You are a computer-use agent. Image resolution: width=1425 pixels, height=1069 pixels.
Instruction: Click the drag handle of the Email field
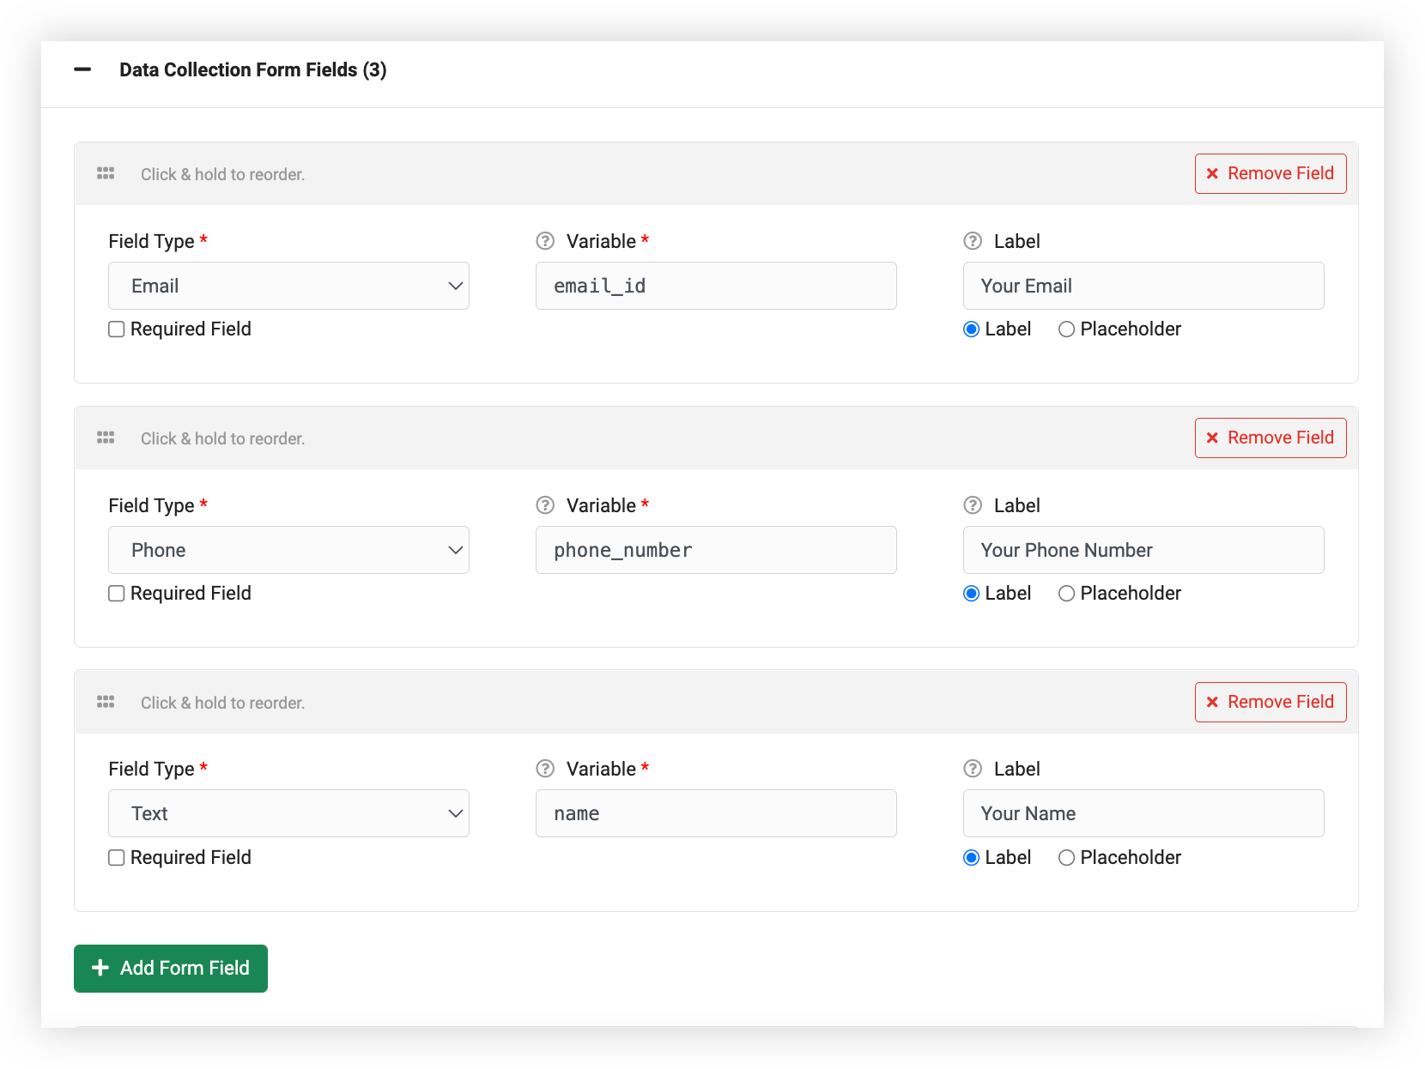tap(106, 173)
